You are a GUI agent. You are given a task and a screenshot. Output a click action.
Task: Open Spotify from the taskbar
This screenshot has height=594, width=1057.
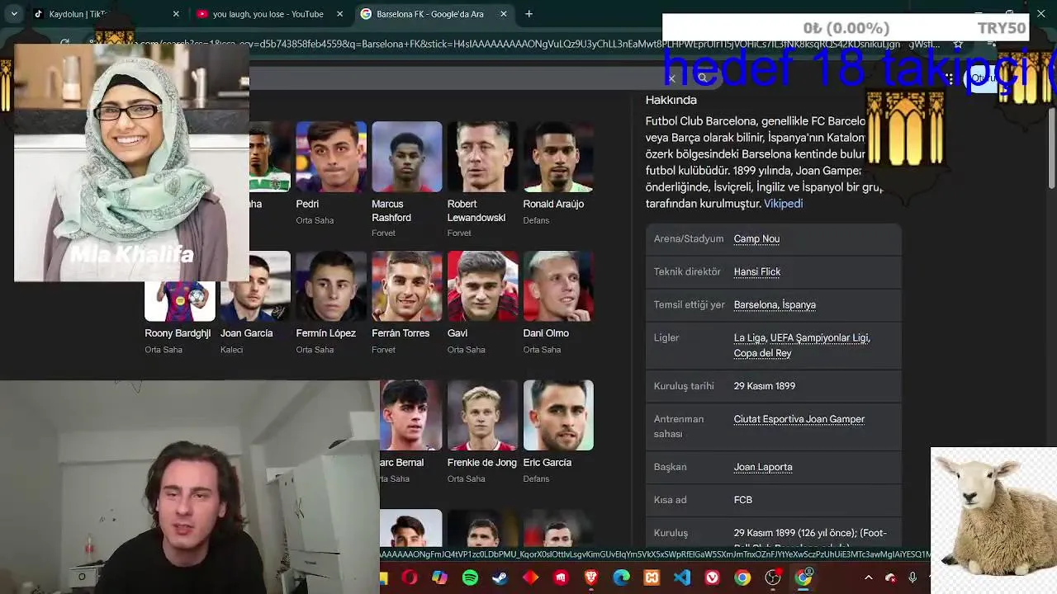coord(470,578)
